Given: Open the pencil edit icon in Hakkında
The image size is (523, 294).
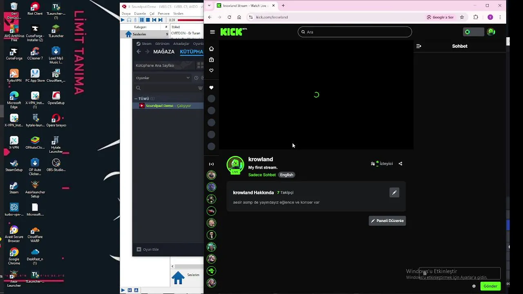Looking at the screenshot, I should (394, 192).
